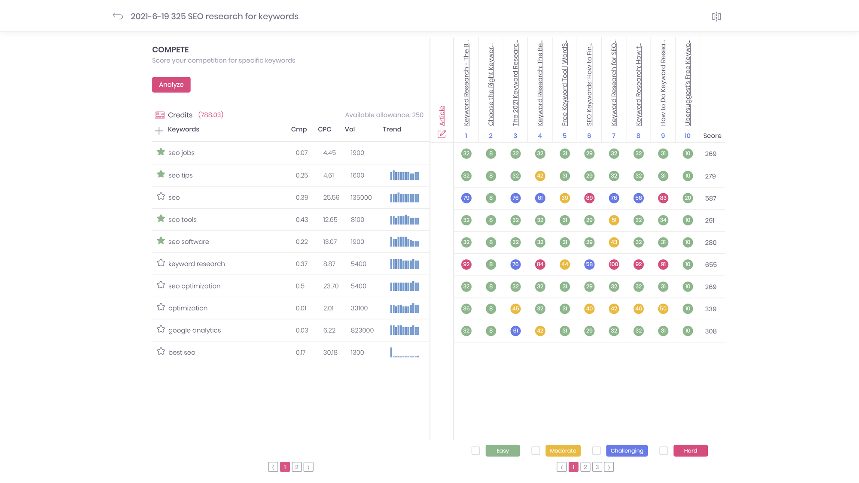Screen dimensions: 859x483
Task: Click the Article column label
Action: coord(442,116)
